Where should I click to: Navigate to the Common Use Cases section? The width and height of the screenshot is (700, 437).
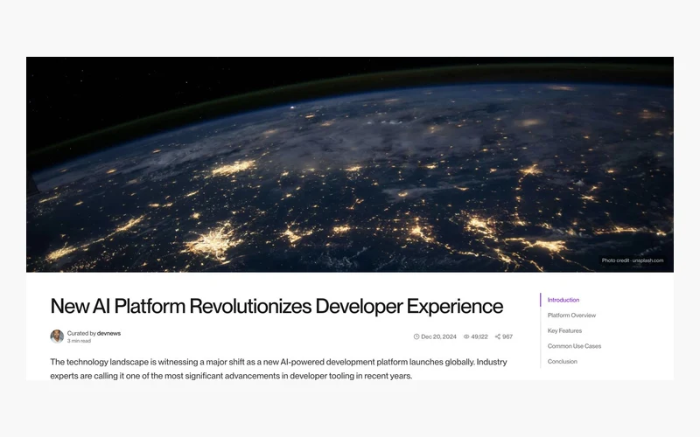tap(575, 346)
